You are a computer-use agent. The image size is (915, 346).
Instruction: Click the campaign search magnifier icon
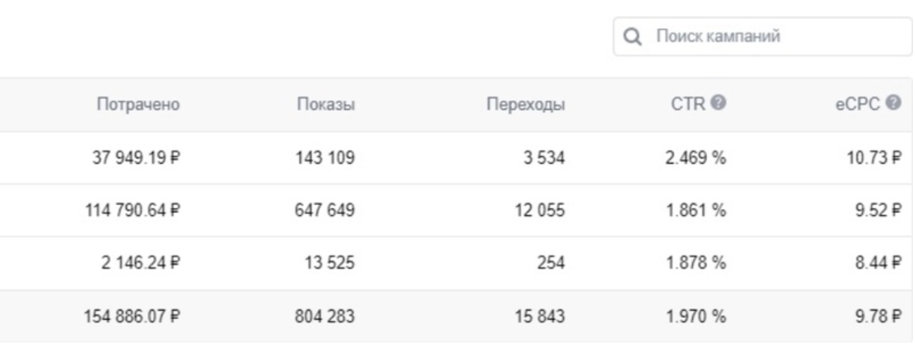tap(634, 36)
